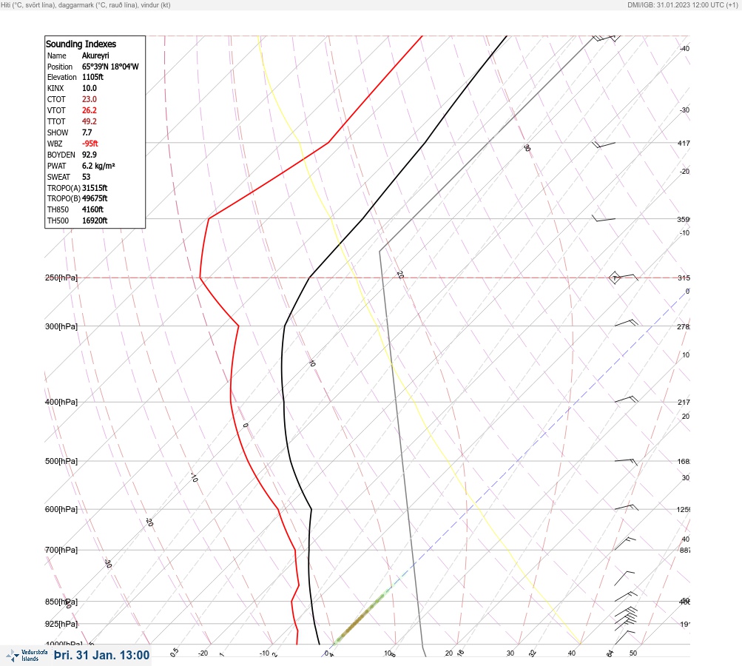Screen dimensions: 742x666
Task: Click the BOYDEN value '92.9'
Action: (x=90, y=155)
